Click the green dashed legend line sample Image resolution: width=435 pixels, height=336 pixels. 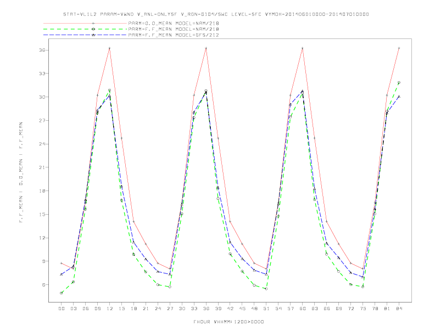85,29
